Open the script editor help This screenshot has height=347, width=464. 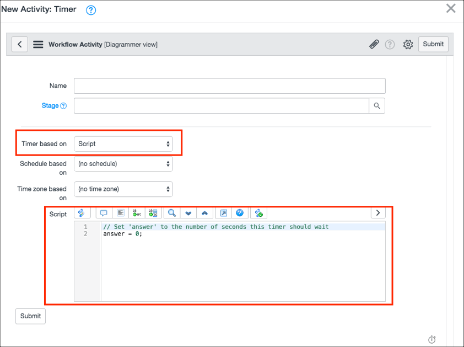[x=240, y=212]
